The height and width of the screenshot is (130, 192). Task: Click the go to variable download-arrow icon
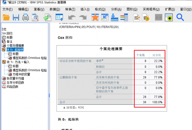pyautogui.click(x=114, y=17)
